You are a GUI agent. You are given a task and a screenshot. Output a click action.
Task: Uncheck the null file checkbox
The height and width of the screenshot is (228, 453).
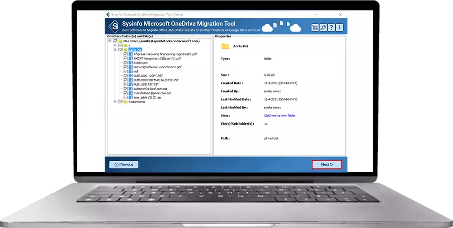point(125,72)
